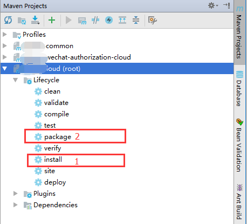Click the gear icon beside site

click(38, 171)
